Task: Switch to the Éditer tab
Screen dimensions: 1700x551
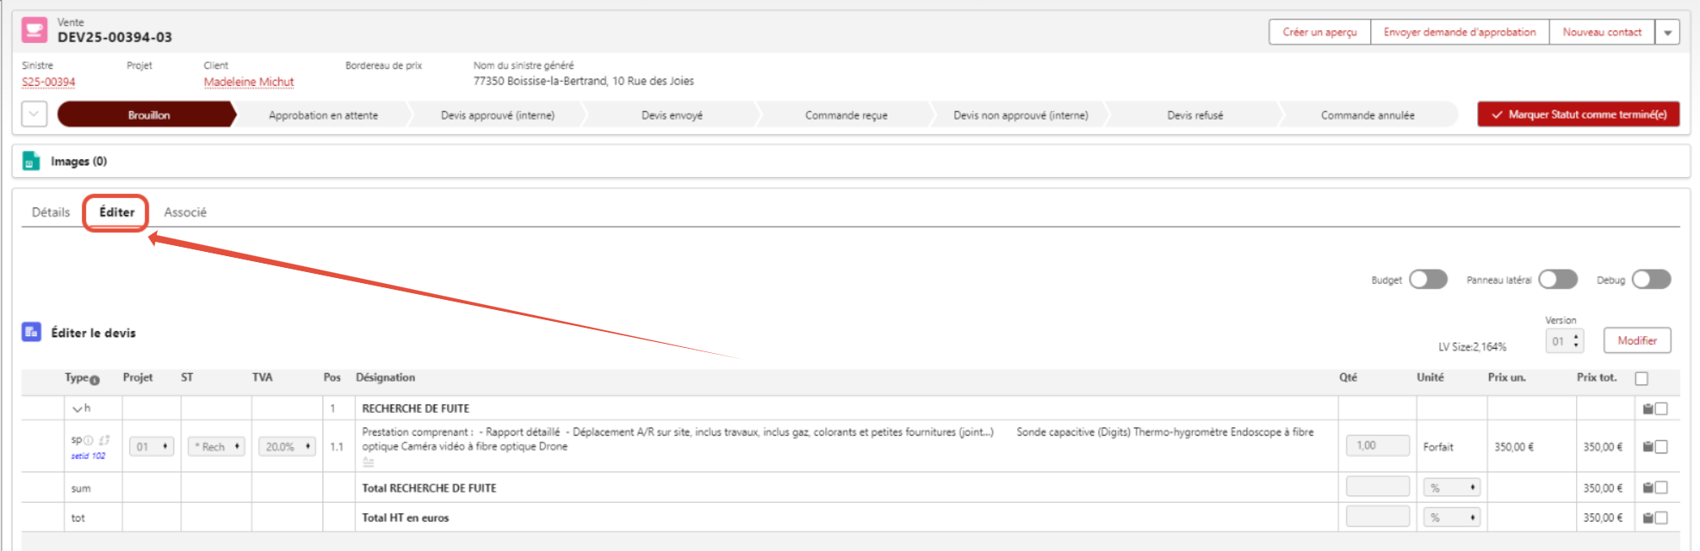Action: (116, 212)
